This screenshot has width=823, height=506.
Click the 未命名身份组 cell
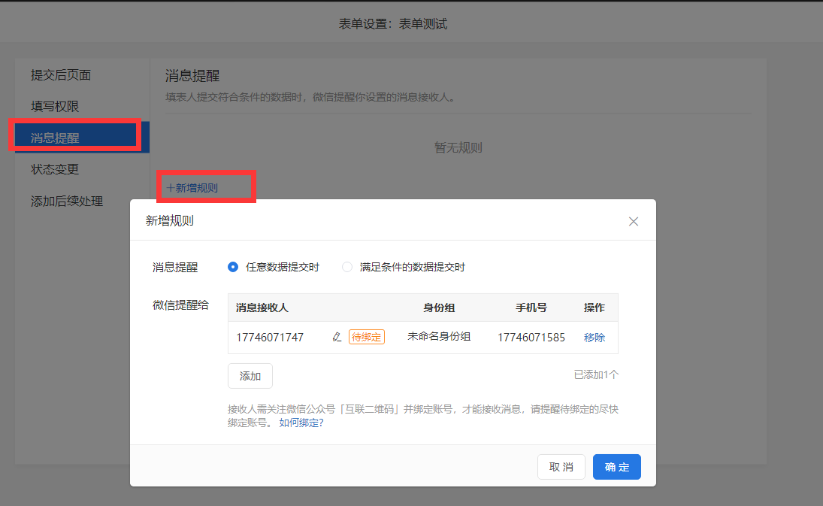pyautogui.click(x=439, y=337)
